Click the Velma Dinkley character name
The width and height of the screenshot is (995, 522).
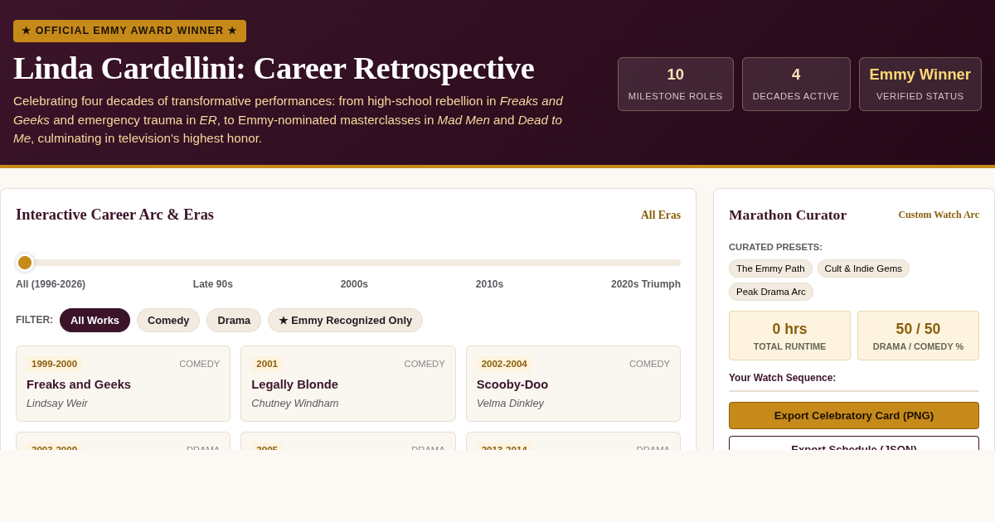point(510,404)
